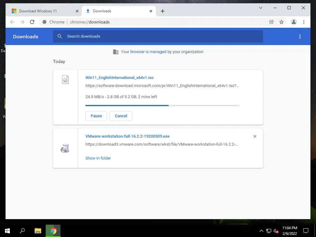Open the Downloads page more actions menu
The height and width of the screenshot is (237, 316).
(x=300, y=36)
